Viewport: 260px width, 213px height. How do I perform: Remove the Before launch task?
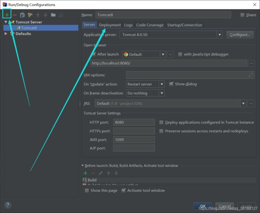(93, 173)
